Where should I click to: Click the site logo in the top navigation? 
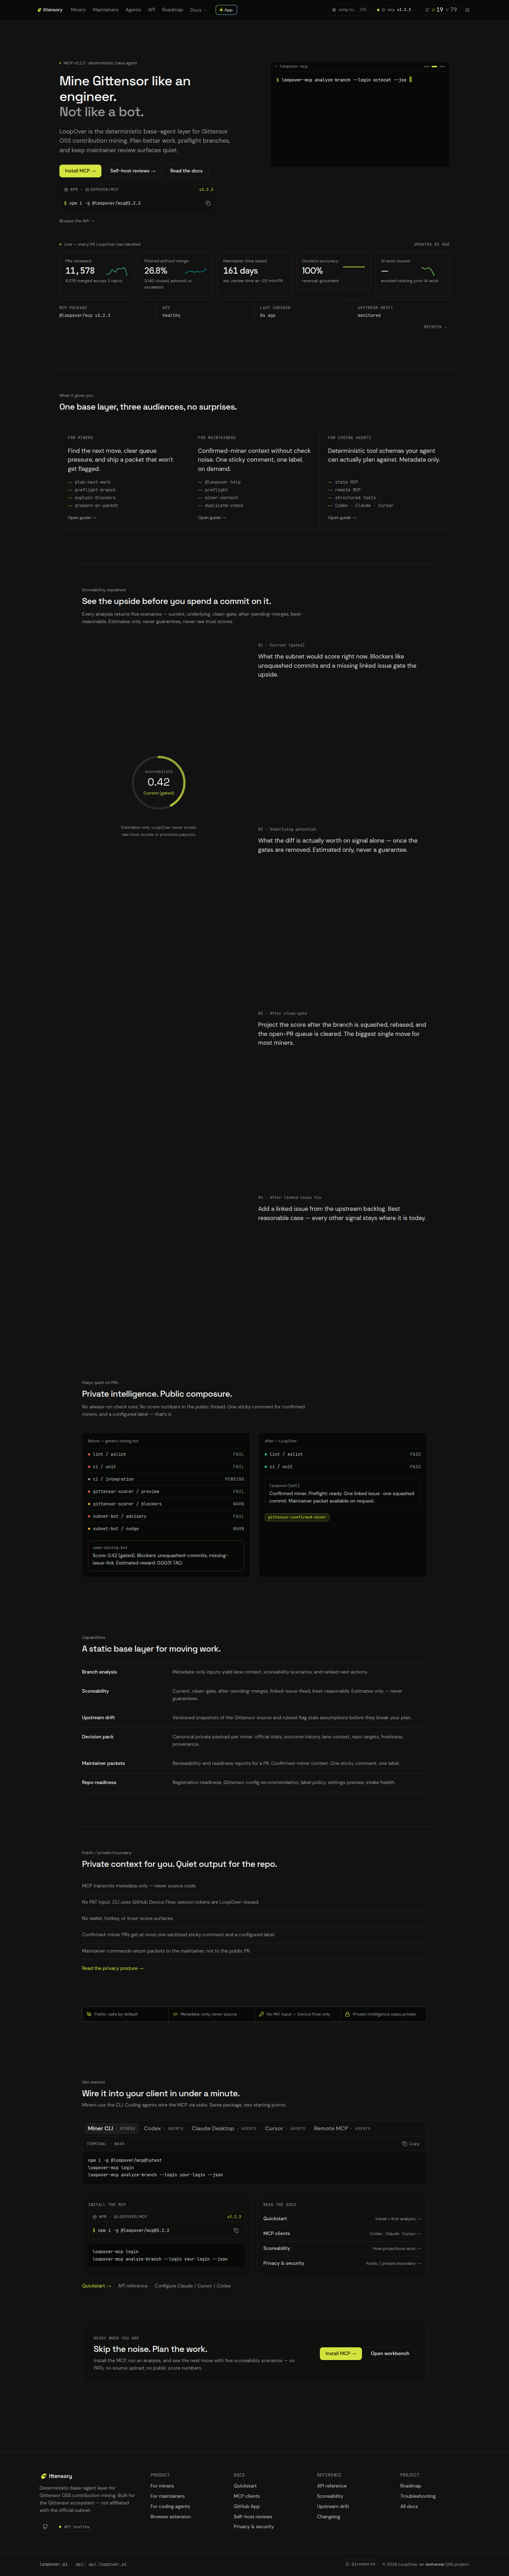tap(50, 10)
